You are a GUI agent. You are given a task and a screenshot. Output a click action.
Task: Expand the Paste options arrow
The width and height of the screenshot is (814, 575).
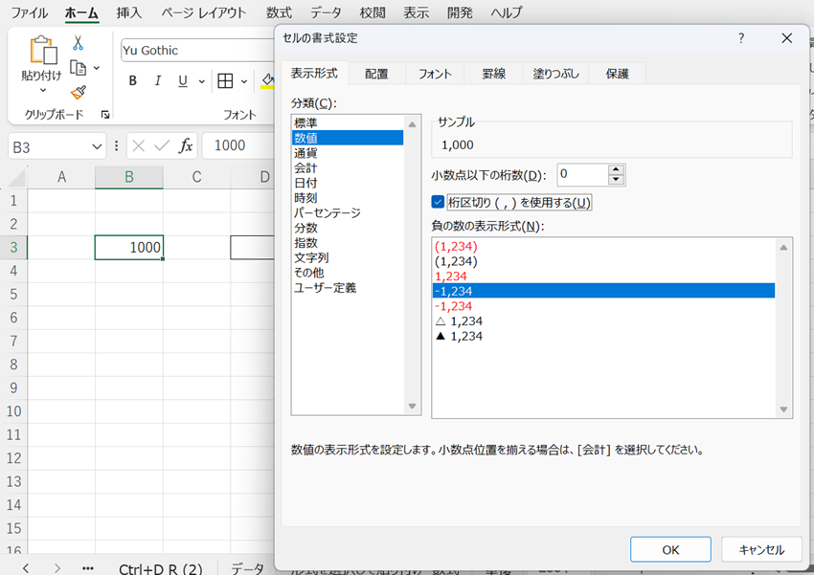(x=43, y=90)
